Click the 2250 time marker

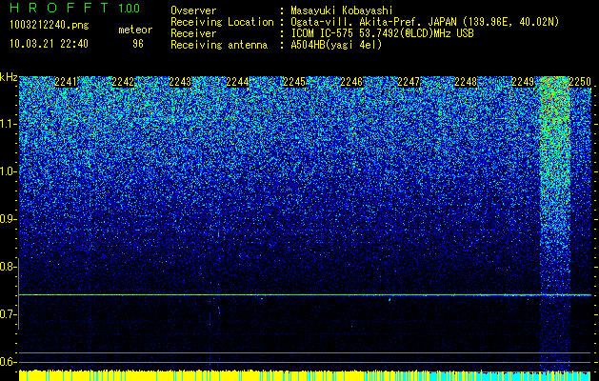[x=580, y=82]
